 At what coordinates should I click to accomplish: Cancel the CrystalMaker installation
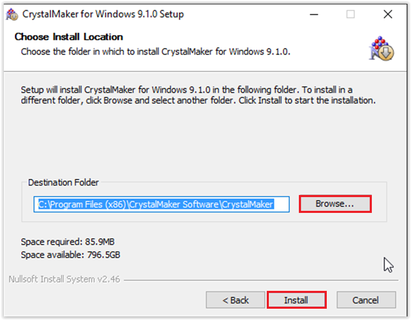click(366, 300)
